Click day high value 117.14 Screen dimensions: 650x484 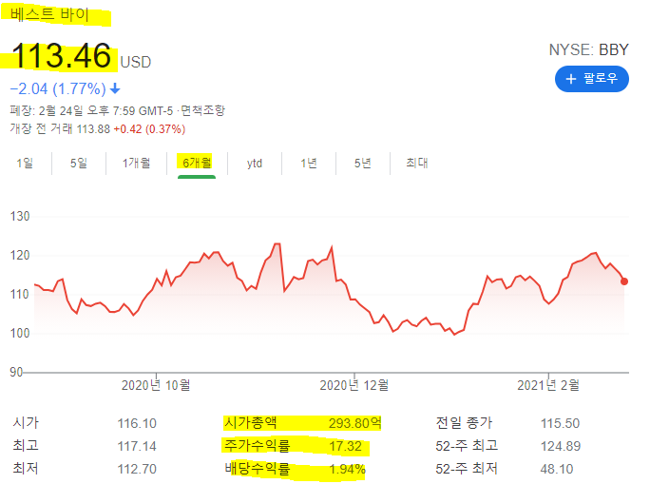click(137, 446)
